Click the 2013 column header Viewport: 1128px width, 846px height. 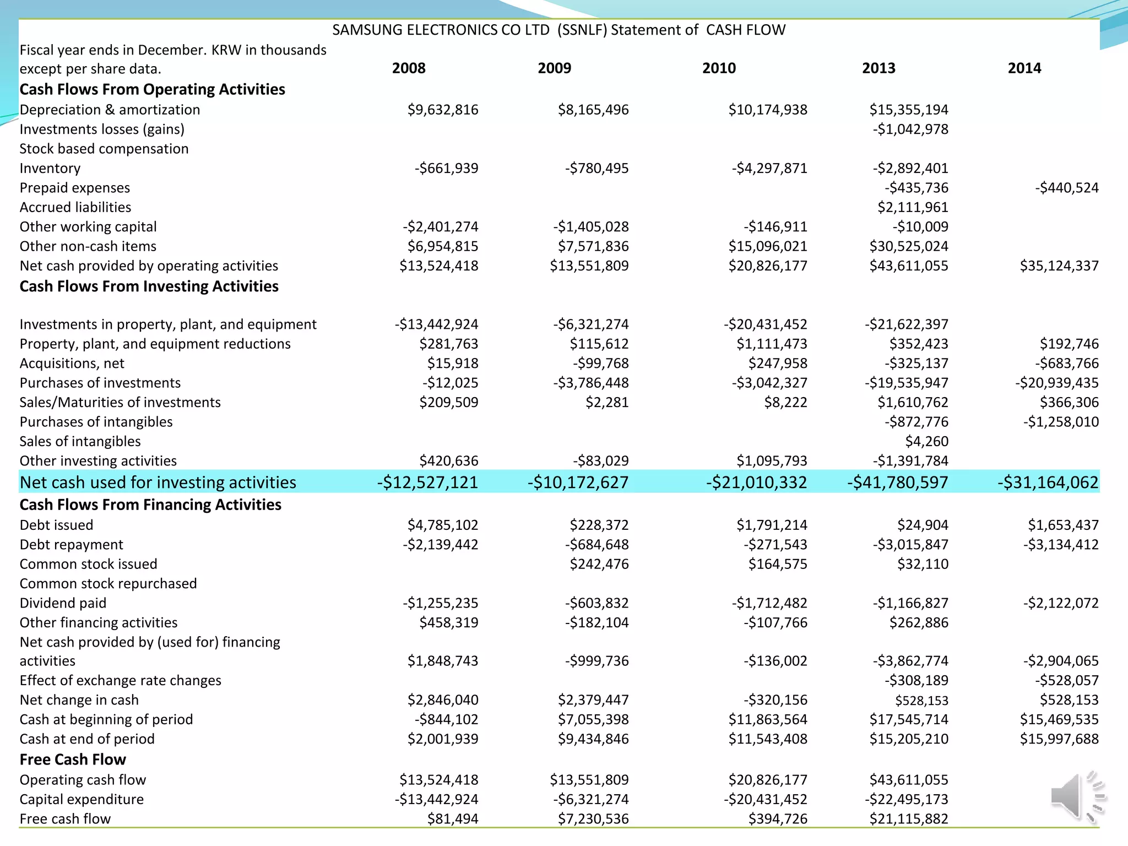pyautogui.click(x=878, y=68)
